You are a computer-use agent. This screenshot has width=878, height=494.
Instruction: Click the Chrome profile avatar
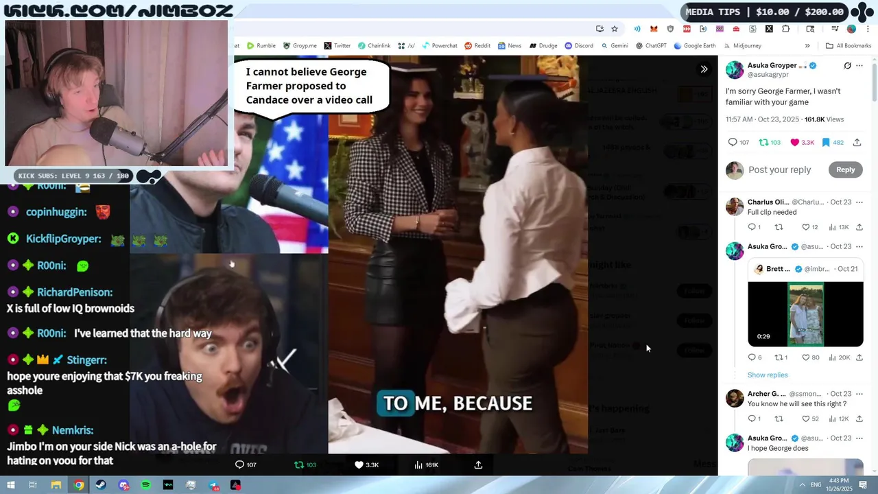coord(851,29)
